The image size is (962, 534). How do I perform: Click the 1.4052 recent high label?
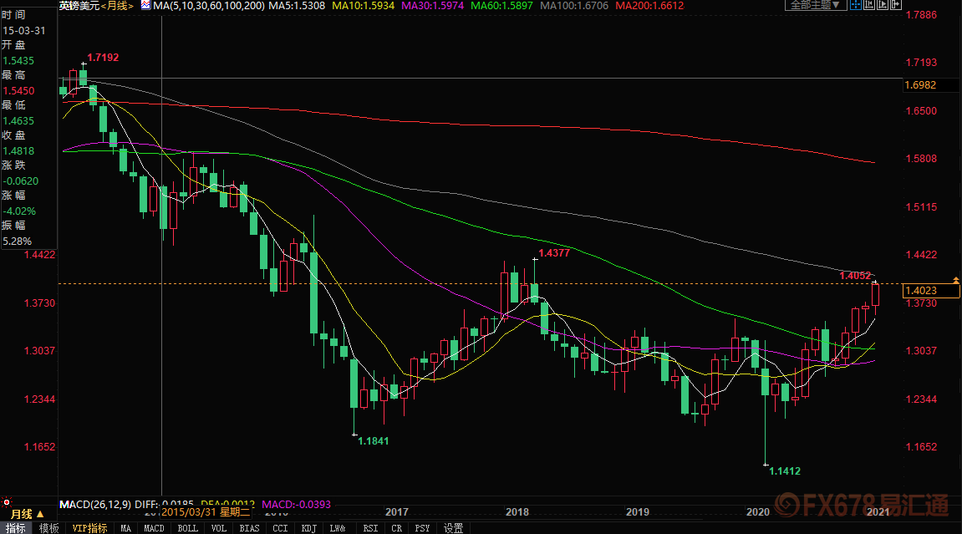pos(855,276)
